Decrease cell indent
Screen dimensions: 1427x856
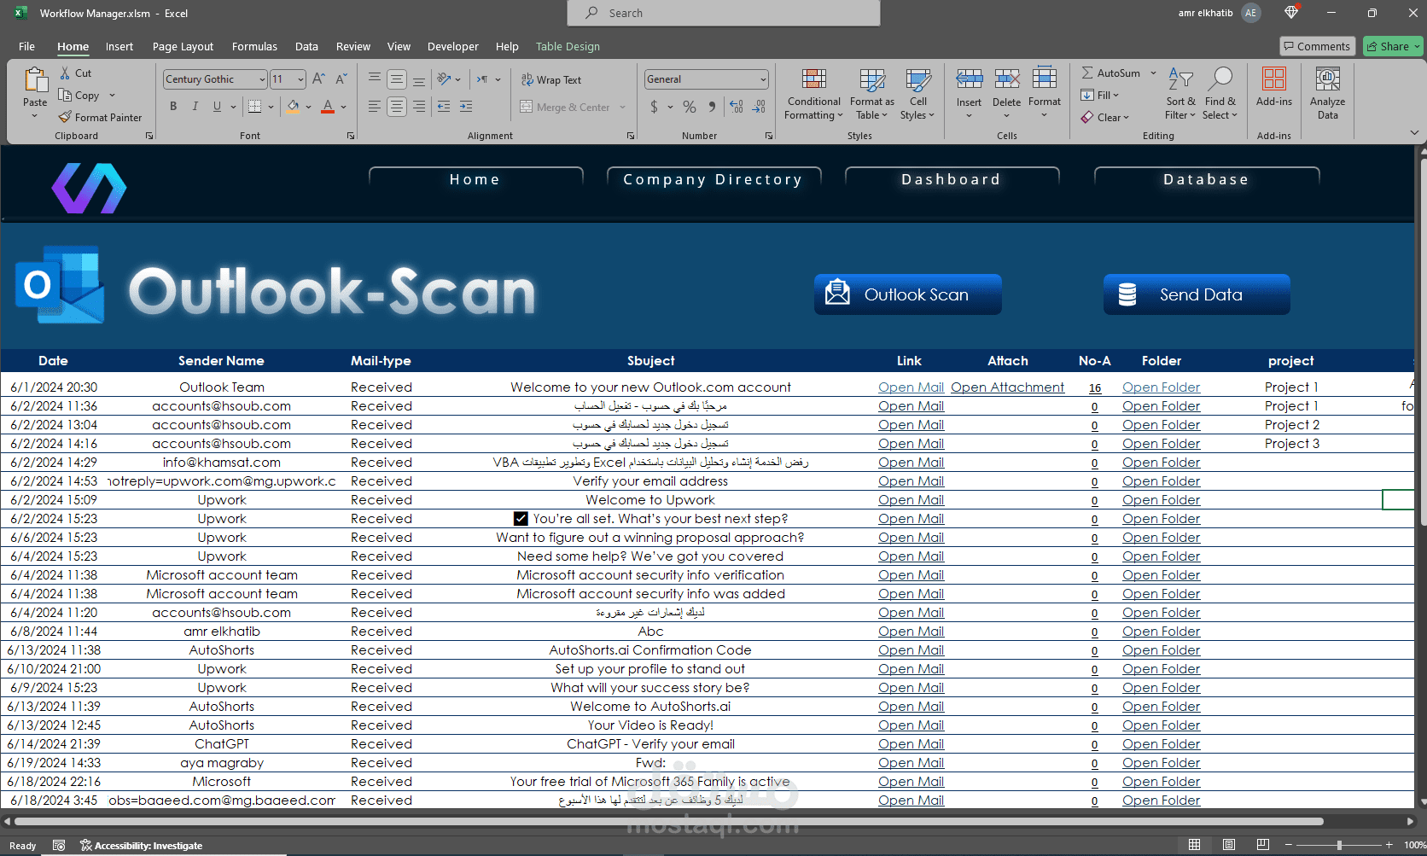[444, 107]
